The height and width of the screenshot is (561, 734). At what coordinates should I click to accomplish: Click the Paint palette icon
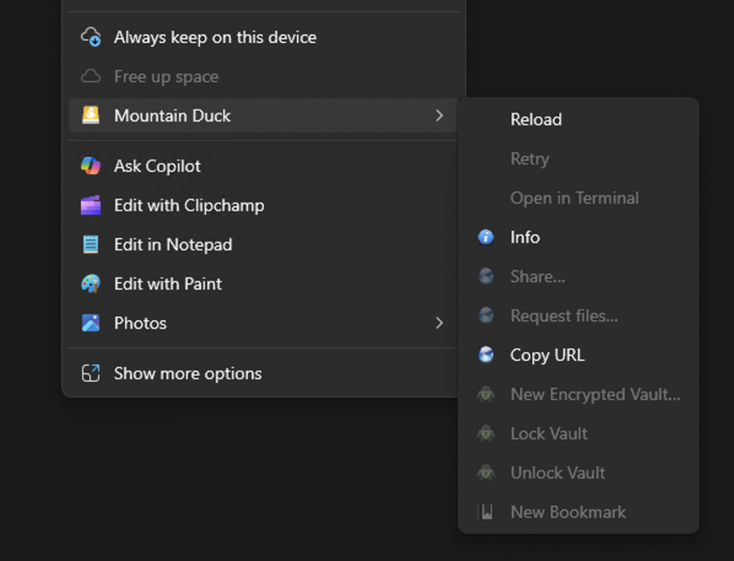click(x=91, y=284)
